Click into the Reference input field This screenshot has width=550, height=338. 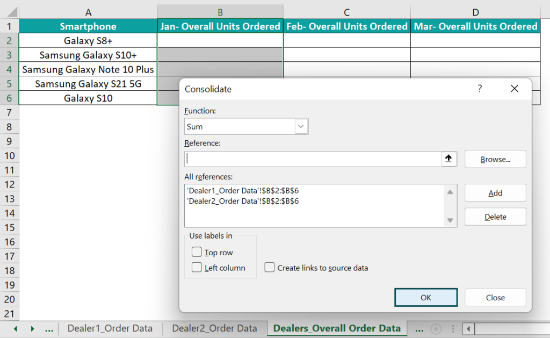click(x=313, y=159)
